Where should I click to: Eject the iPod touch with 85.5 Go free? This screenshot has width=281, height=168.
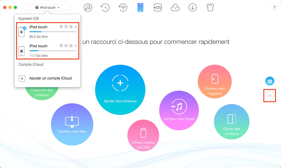tap(76, 27)
